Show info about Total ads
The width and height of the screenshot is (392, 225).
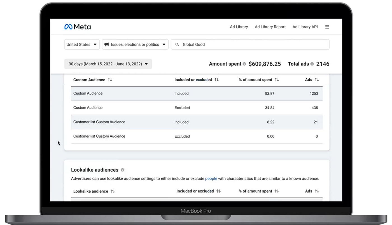tap(312, 64)
